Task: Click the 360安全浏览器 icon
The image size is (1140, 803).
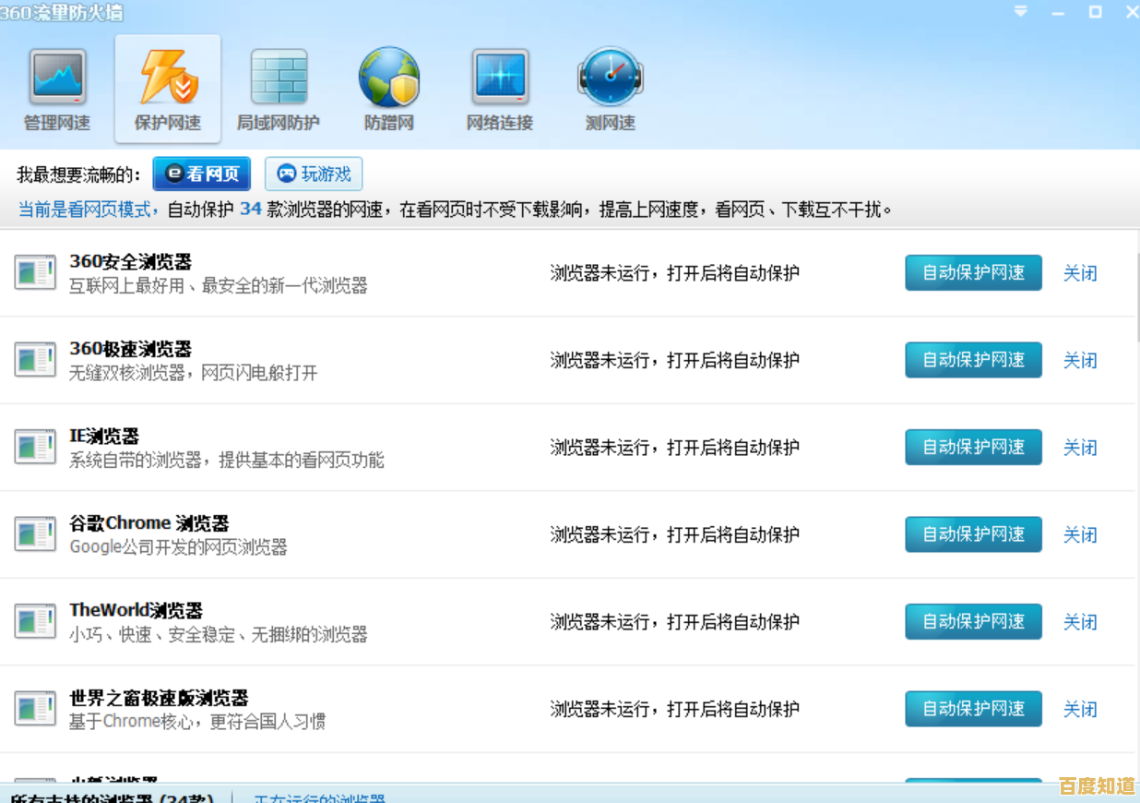Action: tap(35, 272)
